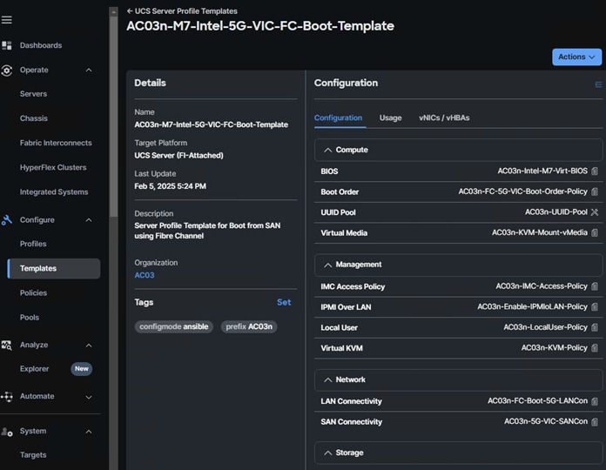The height and width of the screenshot is (470, 606).
Task: Click AC03n-FC-5G-VIC-Boot-Order-Policy name
Action: 522,191
